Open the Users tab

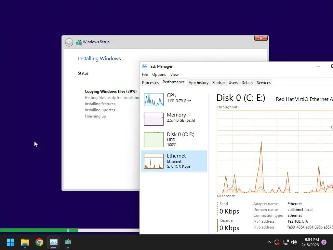point(233,83)
